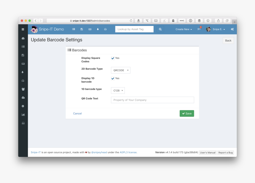
Task: Toggle the sidebar hamburger menu
Action: [x=23, y=29]
